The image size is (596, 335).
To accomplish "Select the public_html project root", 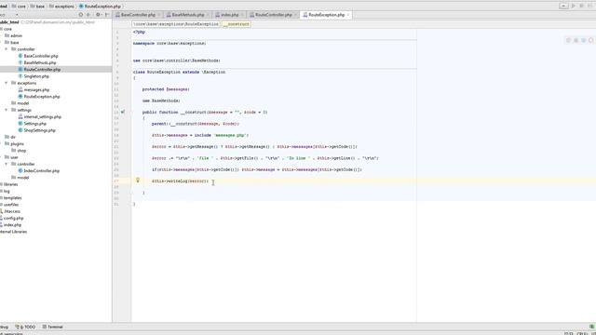I will (9, 22).
